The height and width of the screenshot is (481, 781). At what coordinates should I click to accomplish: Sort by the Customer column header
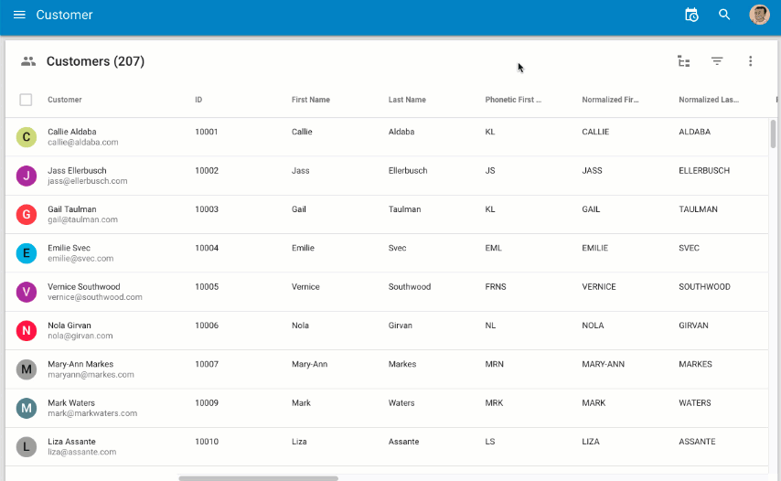(x=65, y=100)
